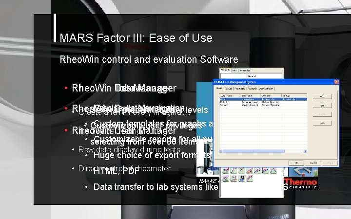Open the Passwords tab
The height and width of the screenshot is (219, 351).
click(240, 89)
